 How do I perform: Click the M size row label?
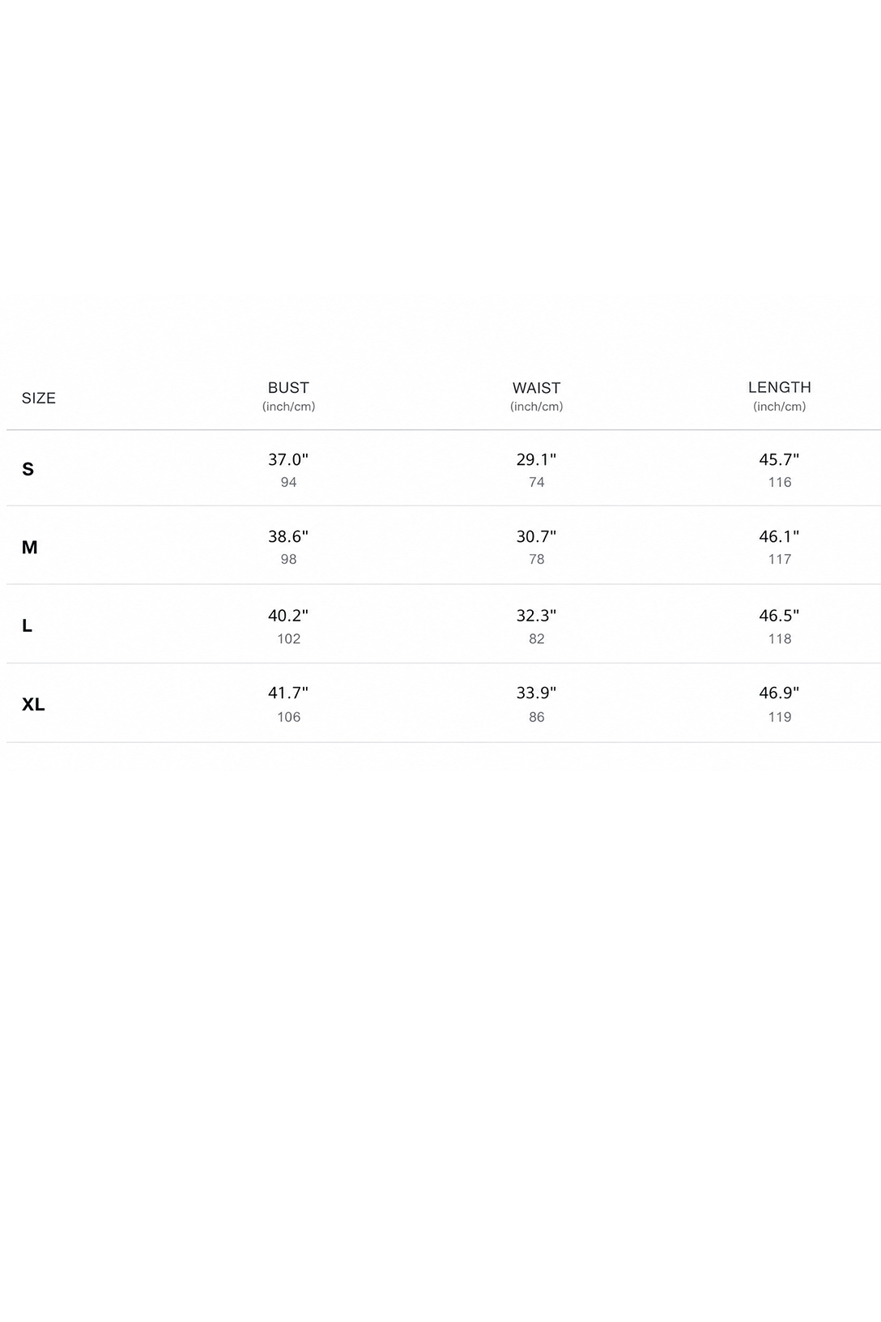pos(30,548)
